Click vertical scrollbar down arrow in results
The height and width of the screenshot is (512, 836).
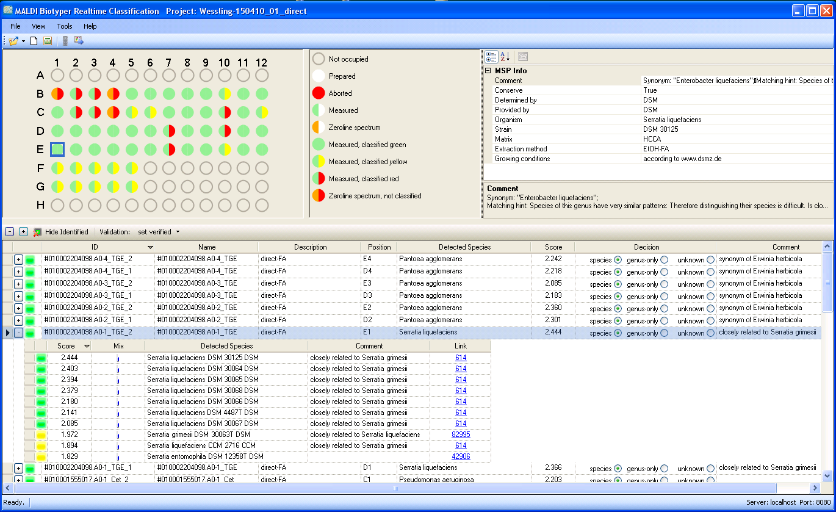coord(827,476)
